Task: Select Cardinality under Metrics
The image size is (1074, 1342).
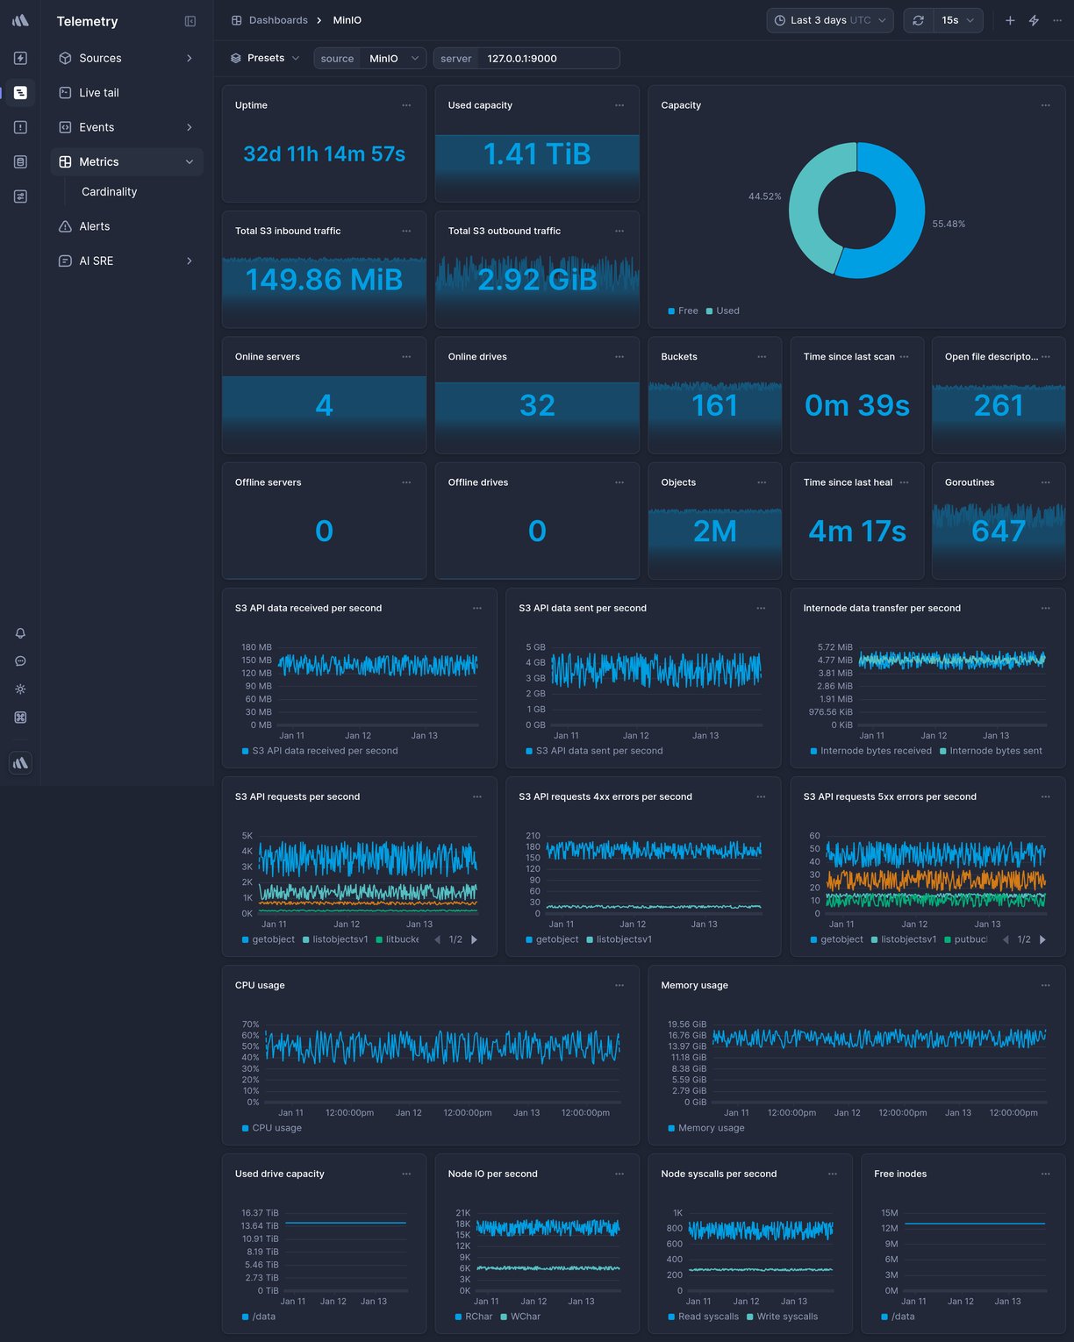Action: click(x=109, y=191)
